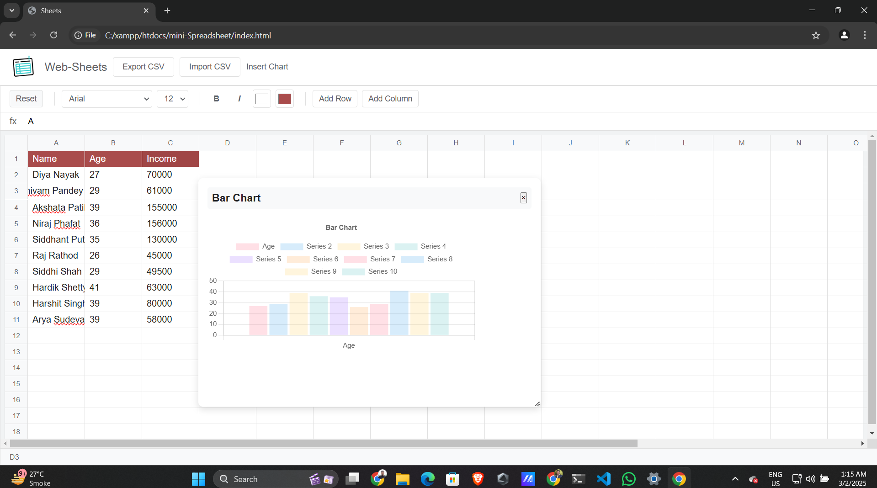
Task: Expand the font size 12 dropdown
Action: pyautogui.click(x=173, y=99)
